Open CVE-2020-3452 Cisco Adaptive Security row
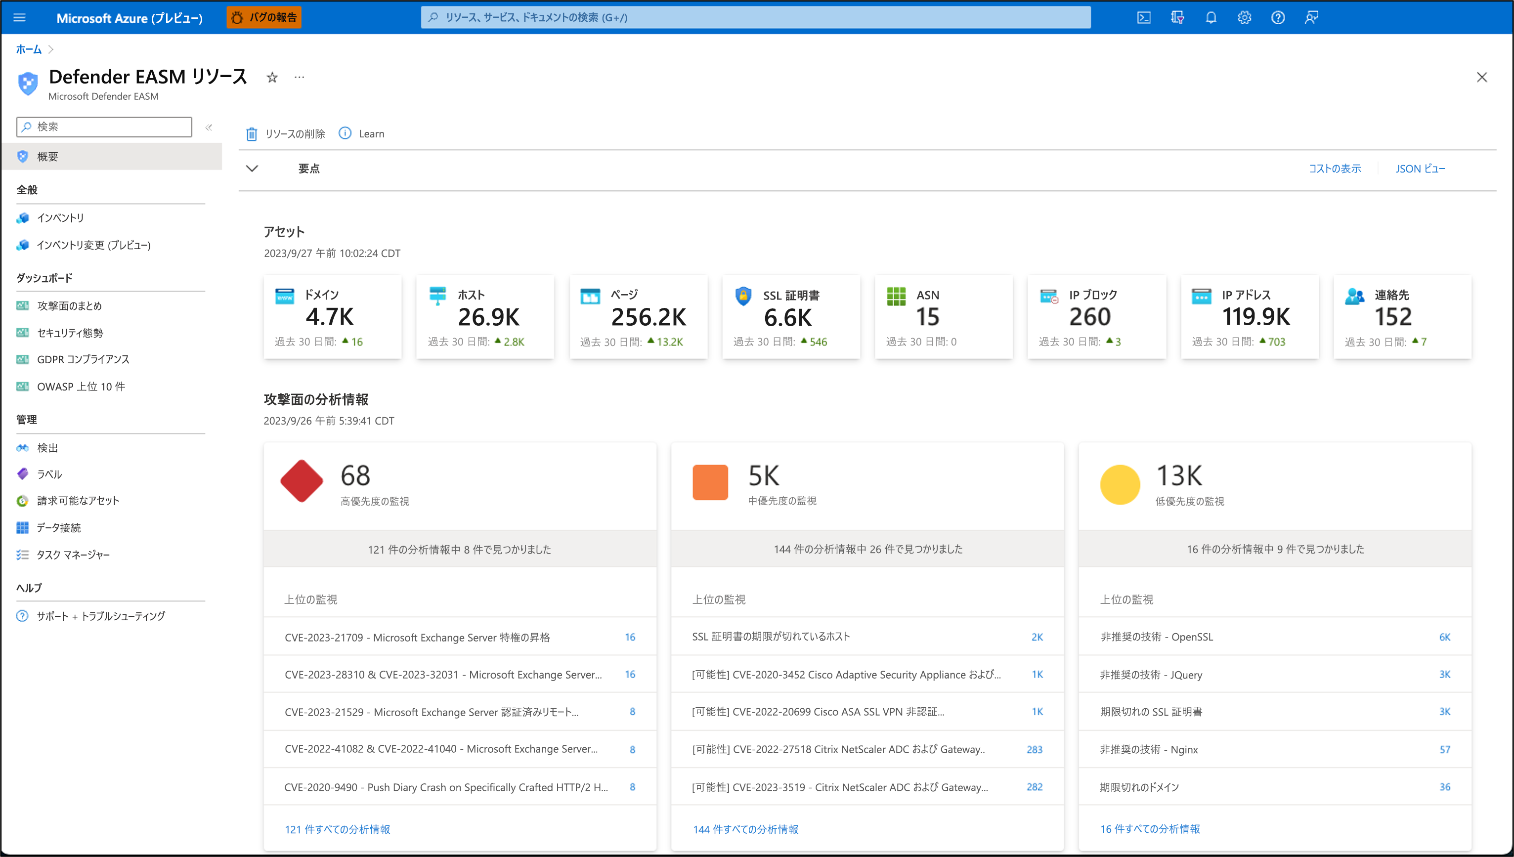The height and width of the screenshot is (857, 1514). coord(867,675)
